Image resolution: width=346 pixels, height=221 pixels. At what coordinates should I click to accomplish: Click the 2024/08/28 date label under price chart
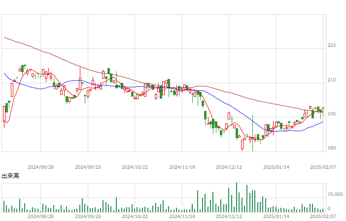tap(40, 167)
